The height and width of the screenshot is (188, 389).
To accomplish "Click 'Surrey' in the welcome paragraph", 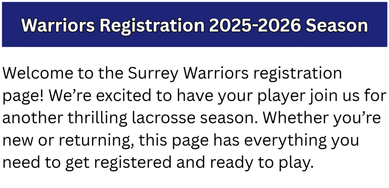I will [x=153, y=75].
